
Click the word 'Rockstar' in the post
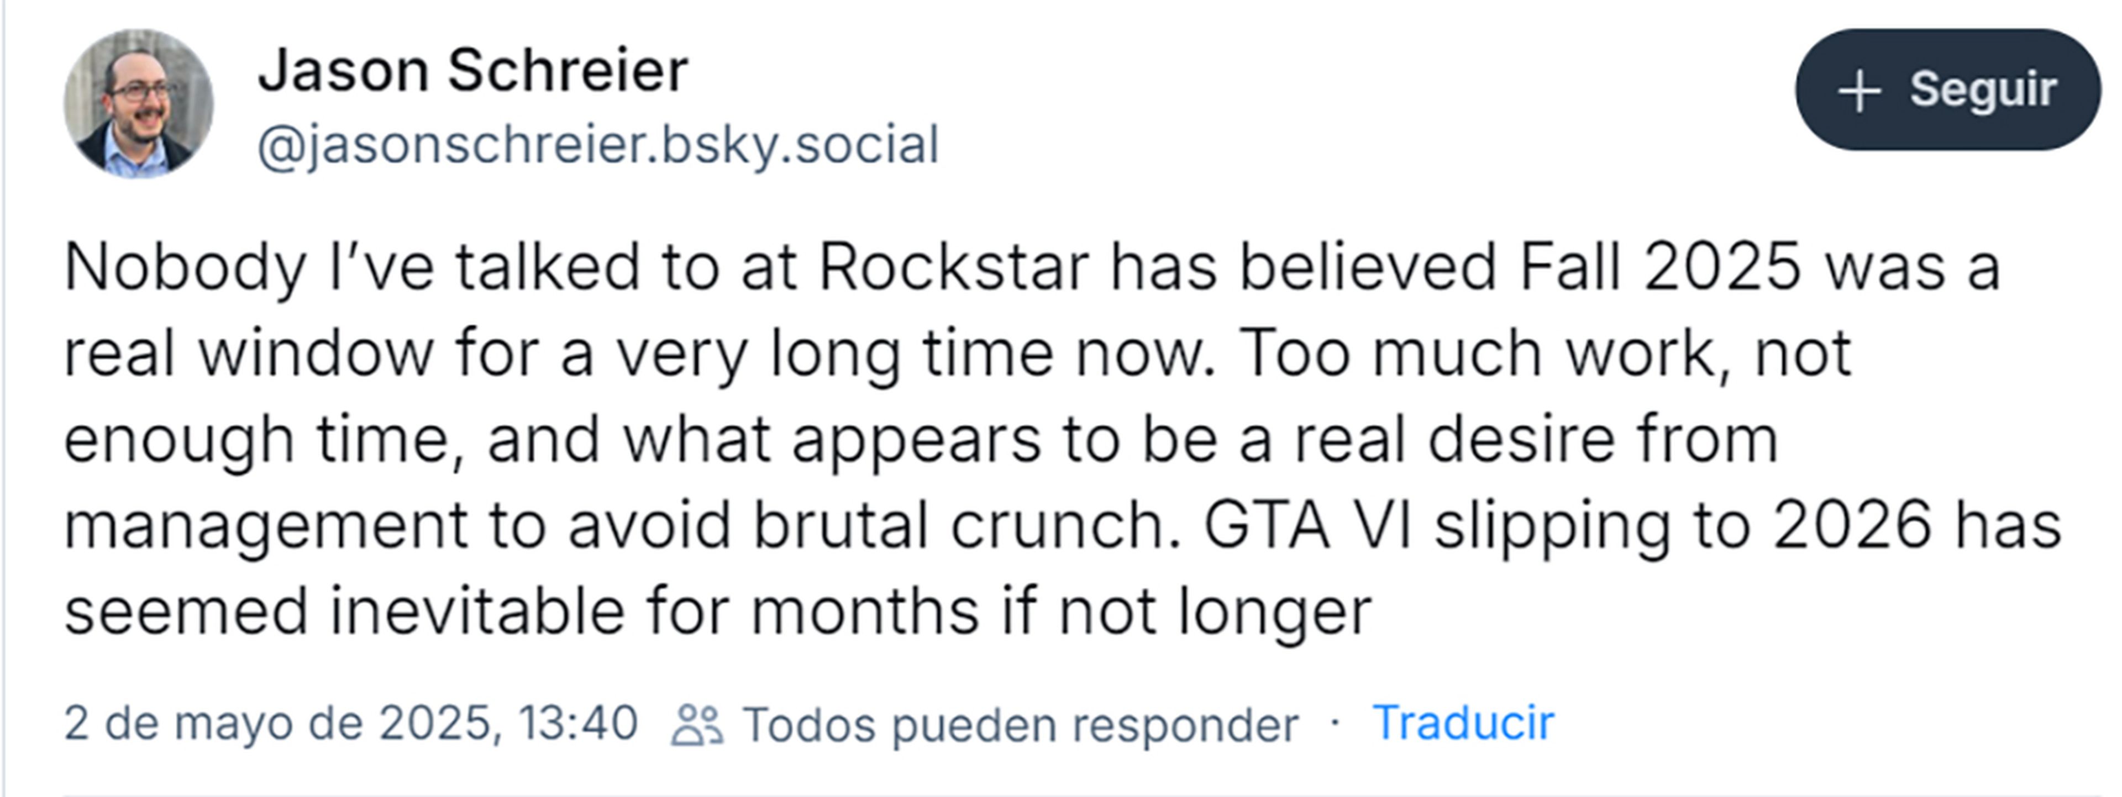pyautogui.click(x=954, y=267)
